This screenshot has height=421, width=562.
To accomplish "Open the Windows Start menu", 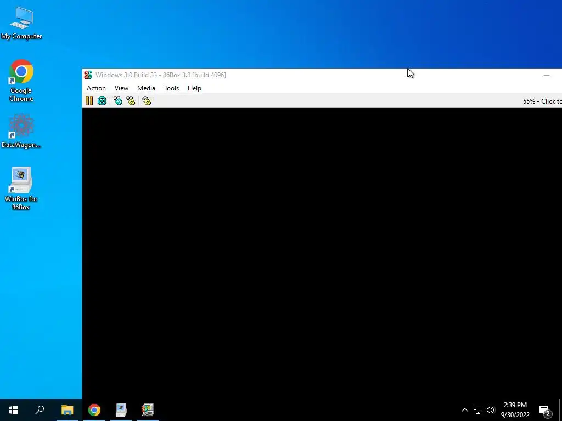I will click(x=13, y=410).
